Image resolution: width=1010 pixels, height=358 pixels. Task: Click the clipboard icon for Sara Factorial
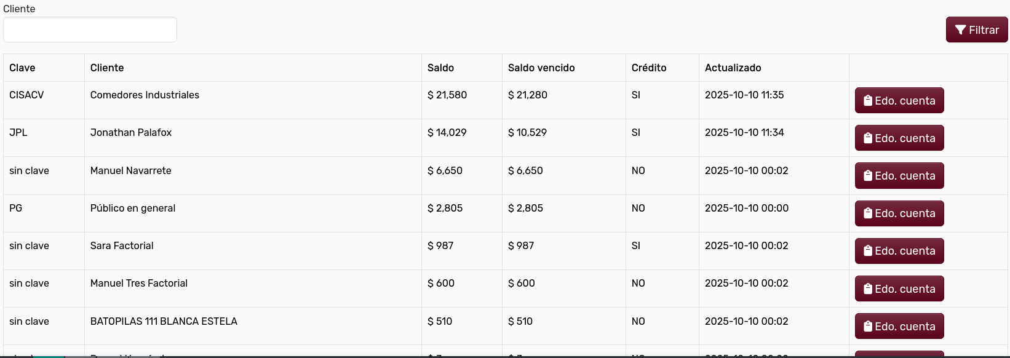tap(869, 251)
